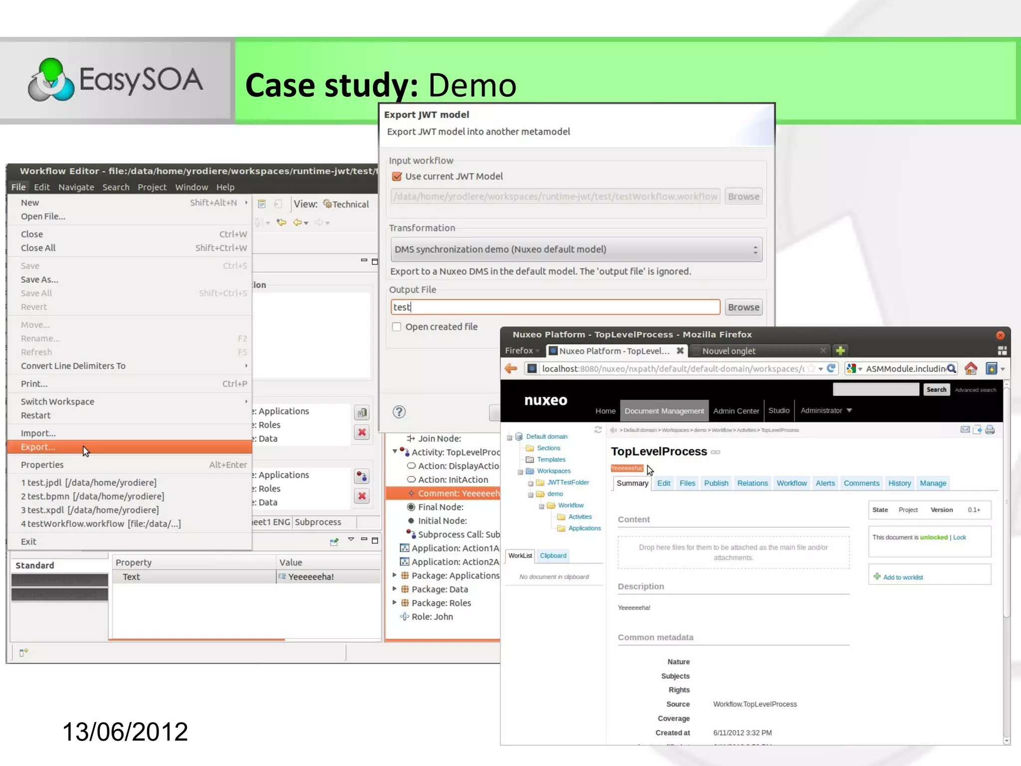
Task: Click the add activity icon button
Action: (x=362, y=476)
